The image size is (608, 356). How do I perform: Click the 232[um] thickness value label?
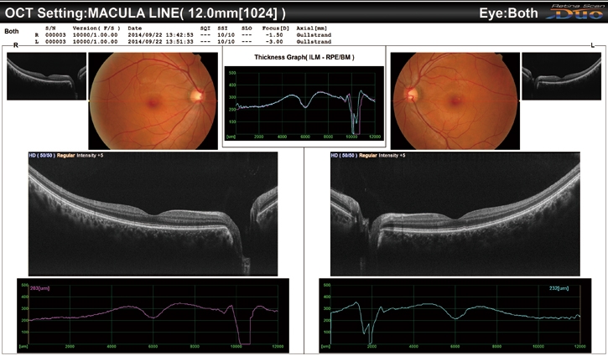567,287
